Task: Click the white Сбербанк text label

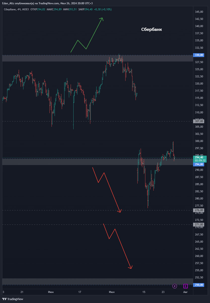Action: (x=151, y=30)
